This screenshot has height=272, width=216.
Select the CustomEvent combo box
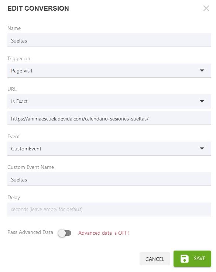coord(109,149)
